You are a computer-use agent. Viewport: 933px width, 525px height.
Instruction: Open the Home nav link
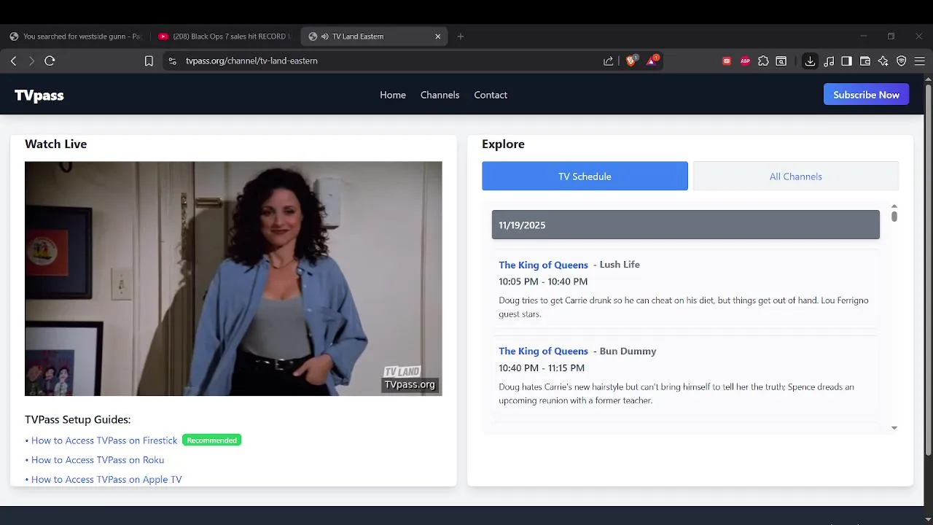pos(393,95)
